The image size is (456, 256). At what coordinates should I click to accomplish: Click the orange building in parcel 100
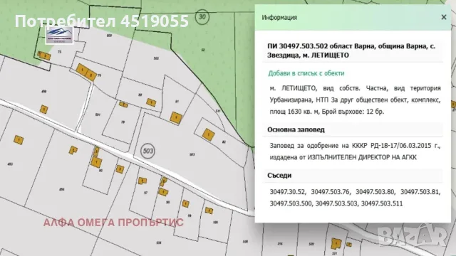tap(209, 210)
